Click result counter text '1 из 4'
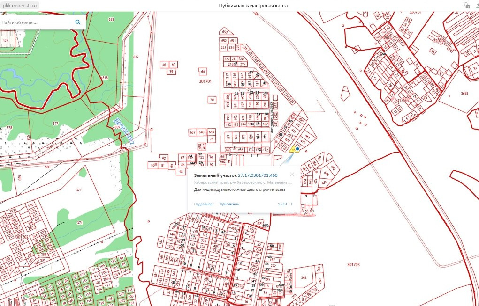 [x=282, y=204]
